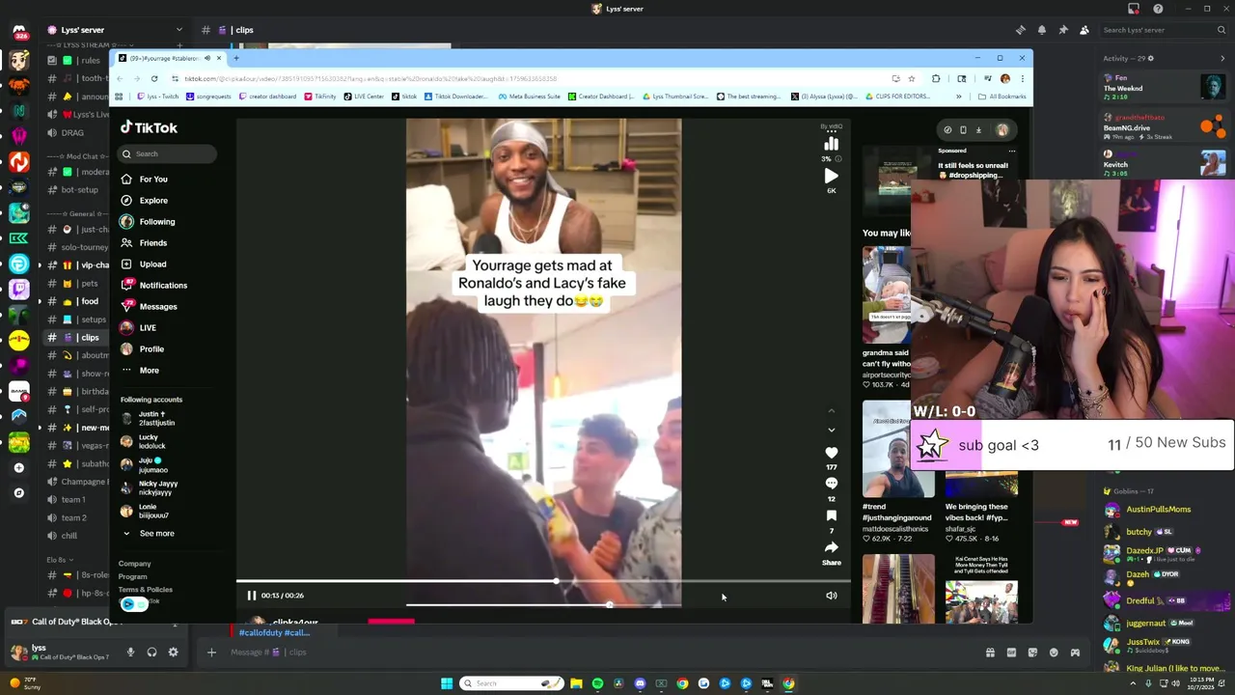Open Nicky Jayyy account

coord(150,487)
